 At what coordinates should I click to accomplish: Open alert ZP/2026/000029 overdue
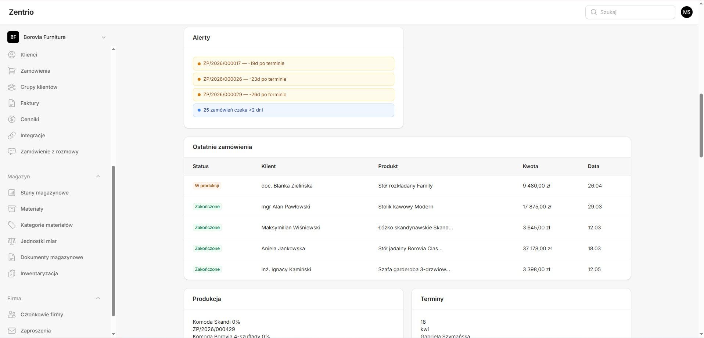click(x=293, y=95)
